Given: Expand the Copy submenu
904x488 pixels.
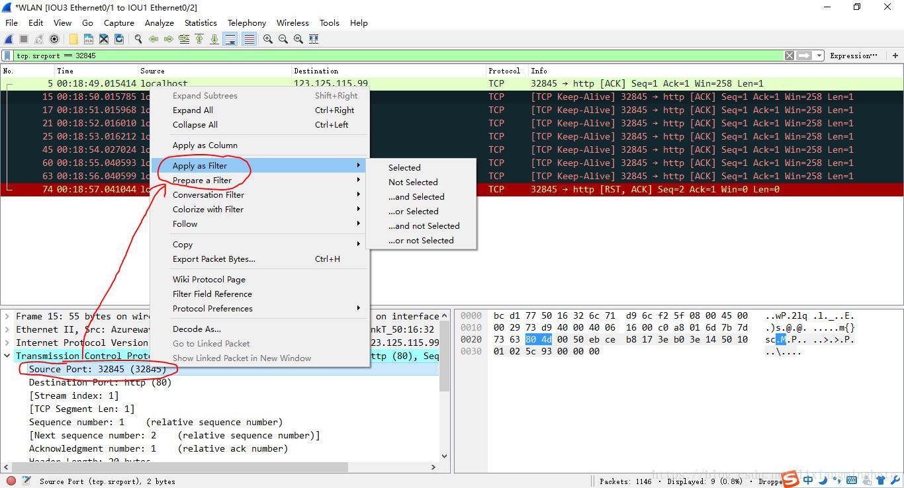Looking at the screenshot, I should coord(259,244).
